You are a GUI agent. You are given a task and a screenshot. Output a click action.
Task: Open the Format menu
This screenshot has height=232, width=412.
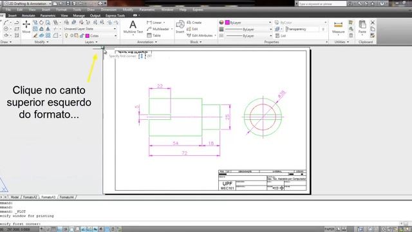tap(61, 10)
